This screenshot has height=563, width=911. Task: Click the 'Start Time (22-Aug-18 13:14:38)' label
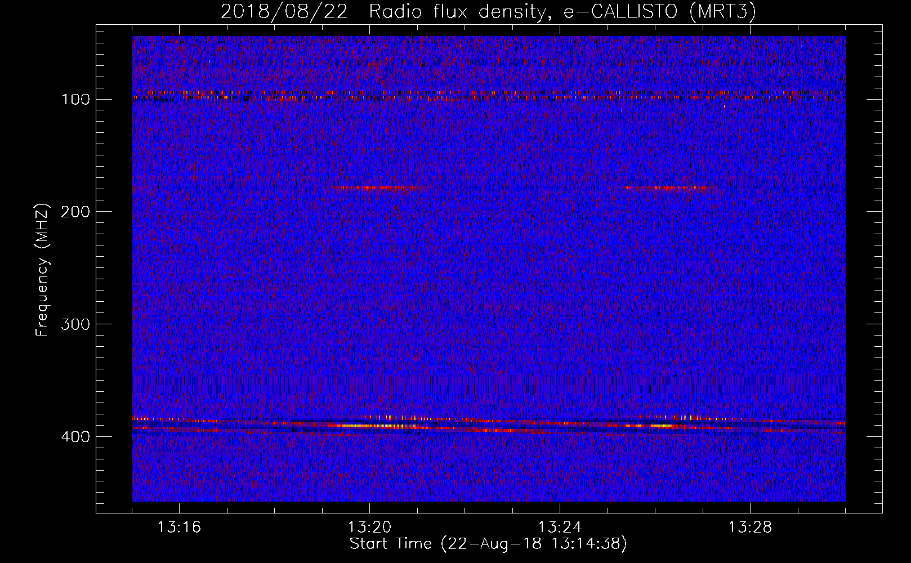pyautogui.click(x=488, y=544)
